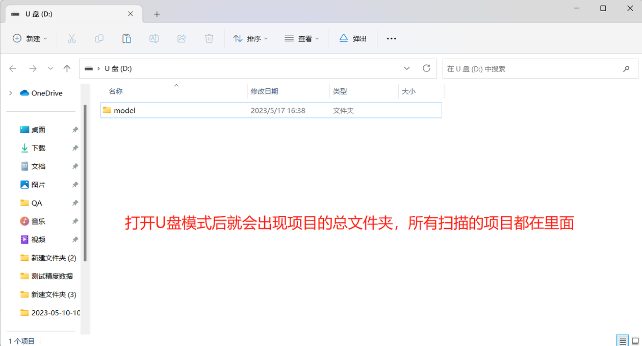Add a new tab with plus button

(157, 14)
